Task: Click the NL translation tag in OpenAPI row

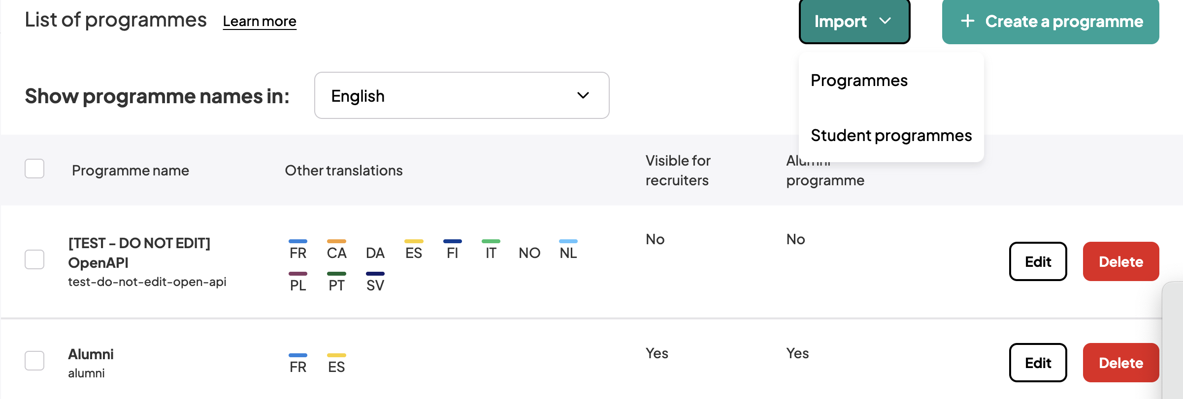Action: click(568, 250)
